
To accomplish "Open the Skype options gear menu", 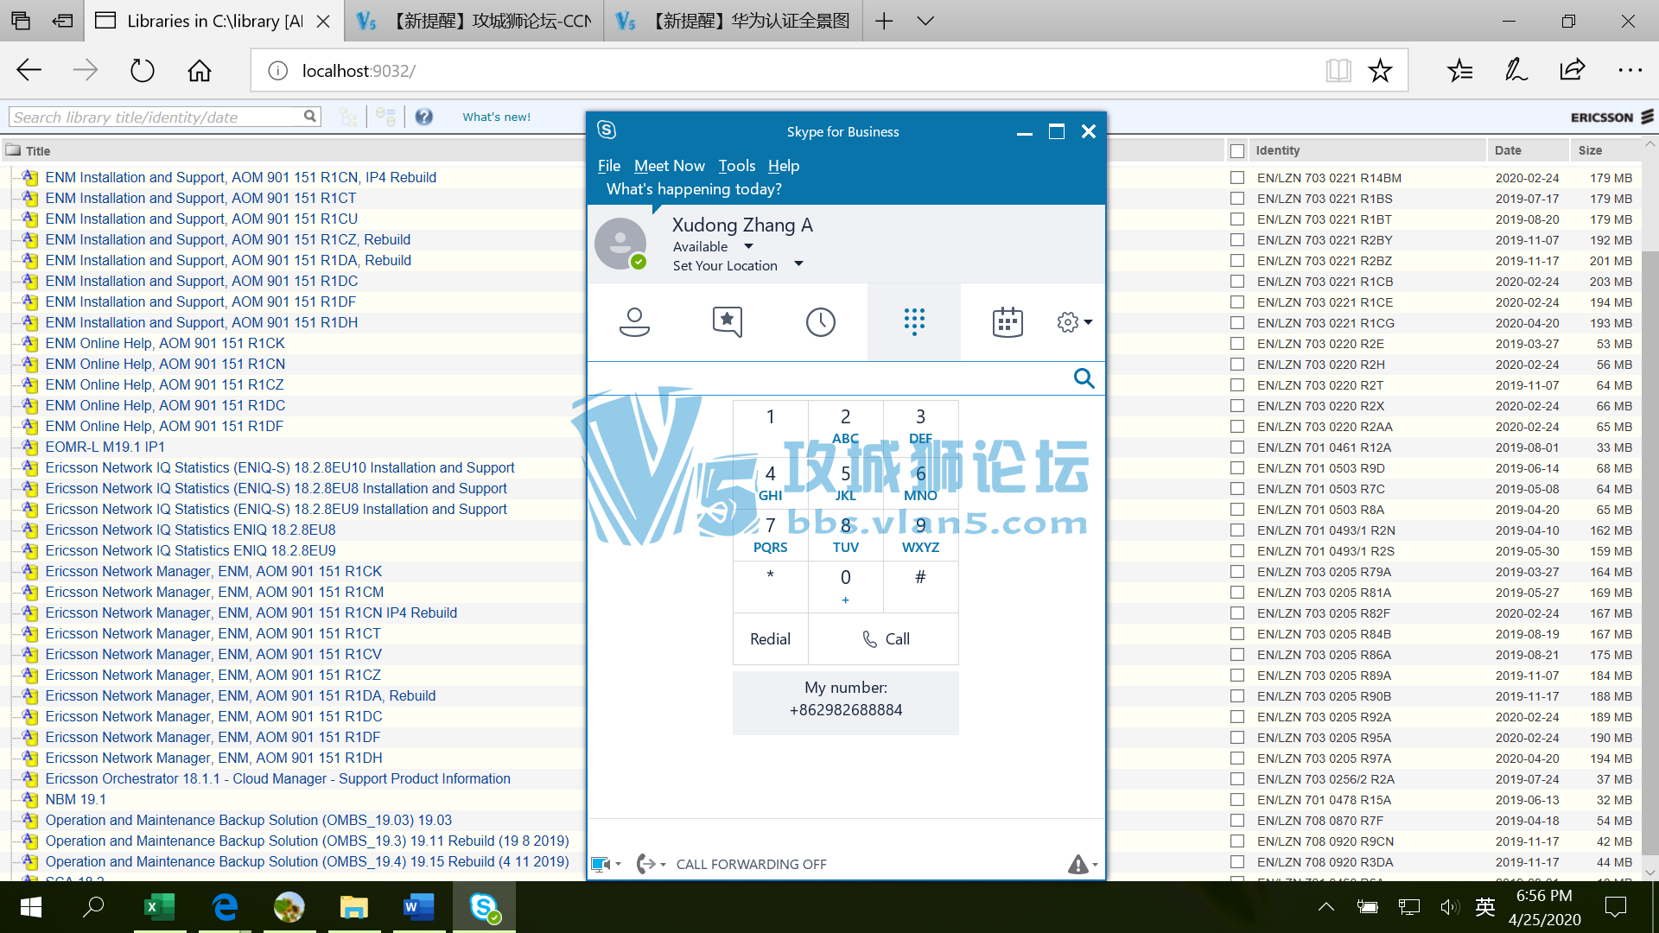I will pyautogui.click(x=1074, y=322).
